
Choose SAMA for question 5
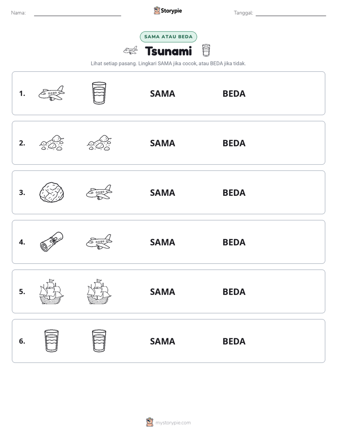coord(162,292)
